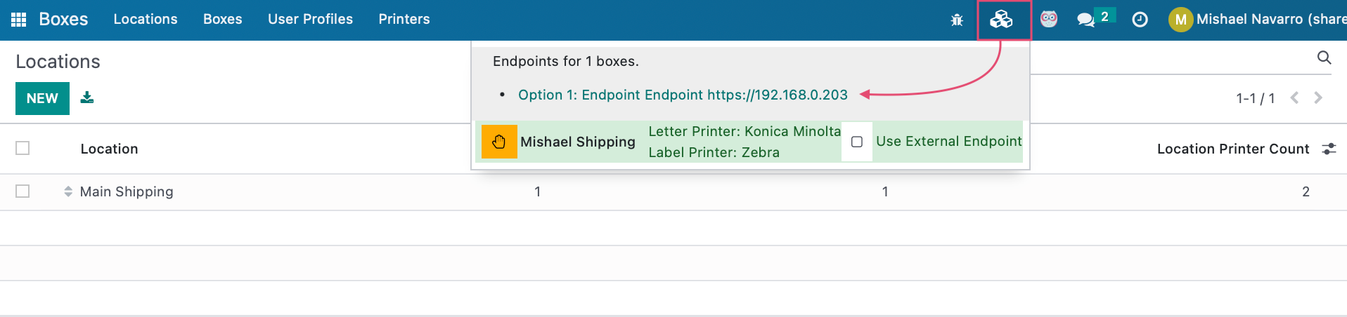Viewport: 1347px width, 317px height.
Task: Open the conversations chat icon
Action: [x=1086, y=20]
